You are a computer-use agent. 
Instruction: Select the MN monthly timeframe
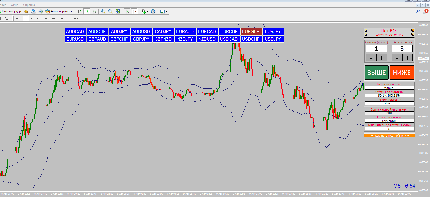coord(76,18)
